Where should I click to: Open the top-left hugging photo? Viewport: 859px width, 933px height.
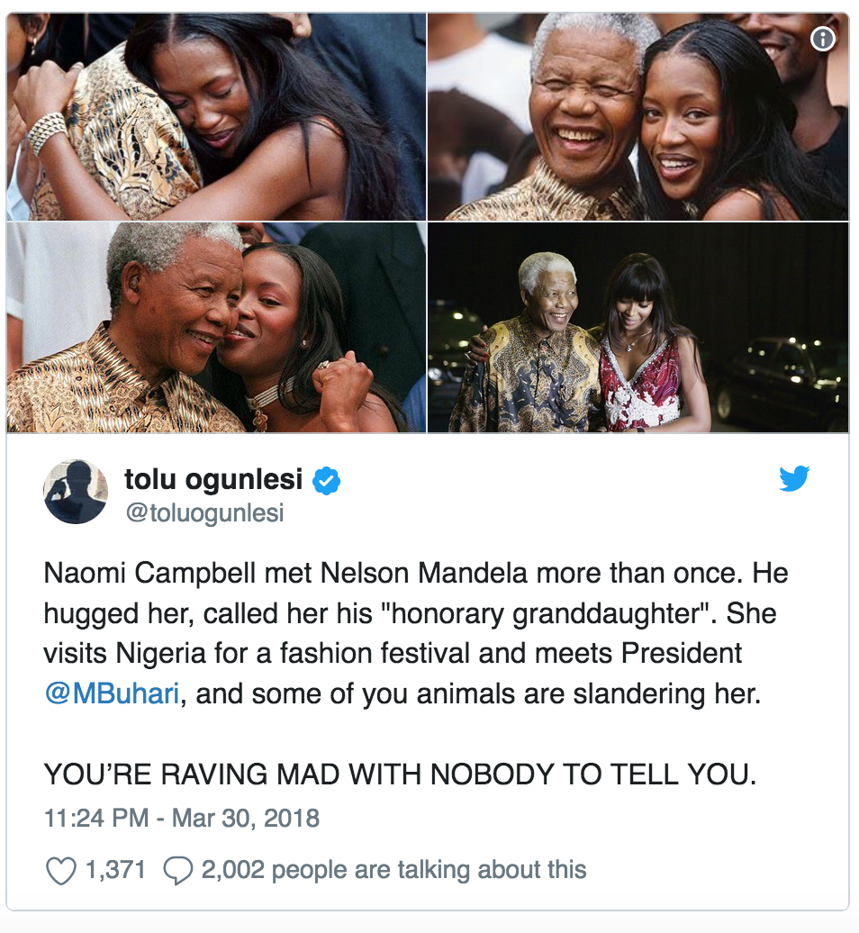(x=216, y=117)
